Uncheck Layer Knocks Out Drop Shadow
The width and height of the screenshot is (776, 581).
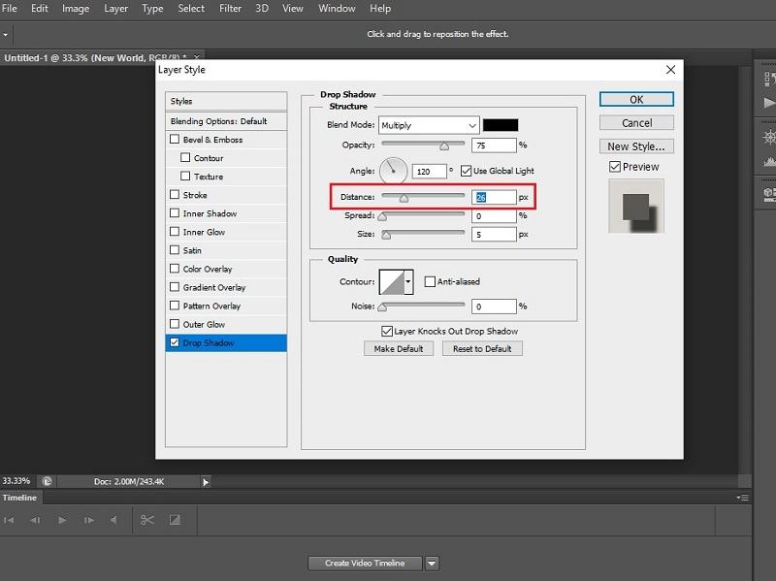tap(386, 331)
